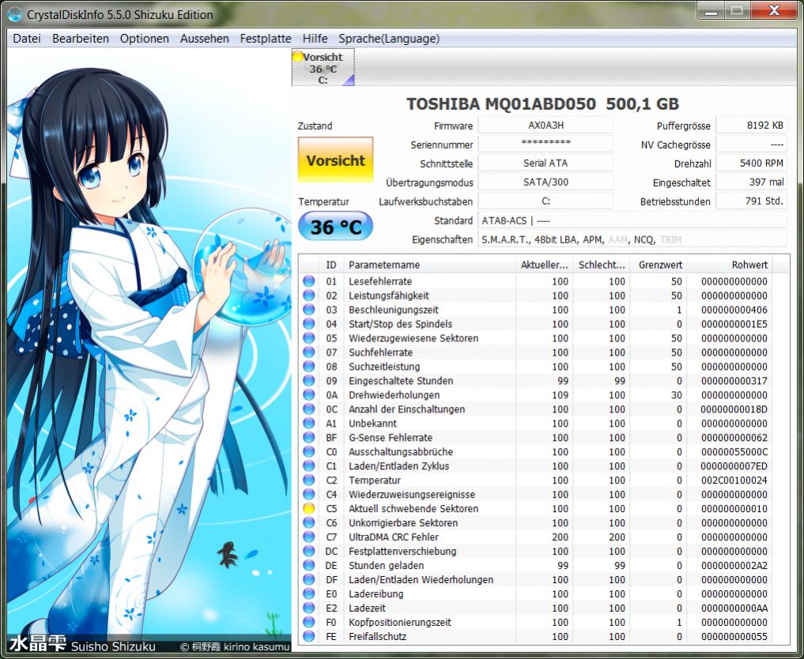
Task: Click status orb for C0 Ausschaltungsabbrüche
Action: (308, 452)
